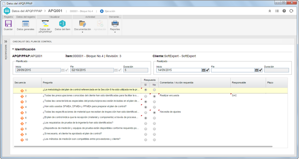Click the double chevron collapse toolbar icon
299x159 pixels.
click(x=270, y=11)
